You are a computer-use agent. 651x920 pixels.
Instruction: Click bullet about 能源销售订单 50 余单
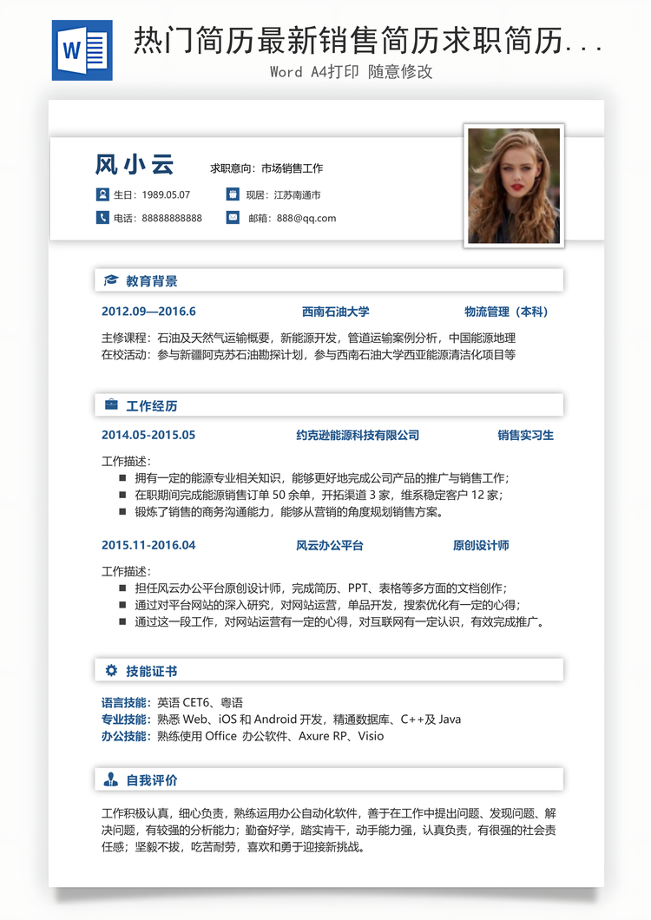[x=319, y=495]
